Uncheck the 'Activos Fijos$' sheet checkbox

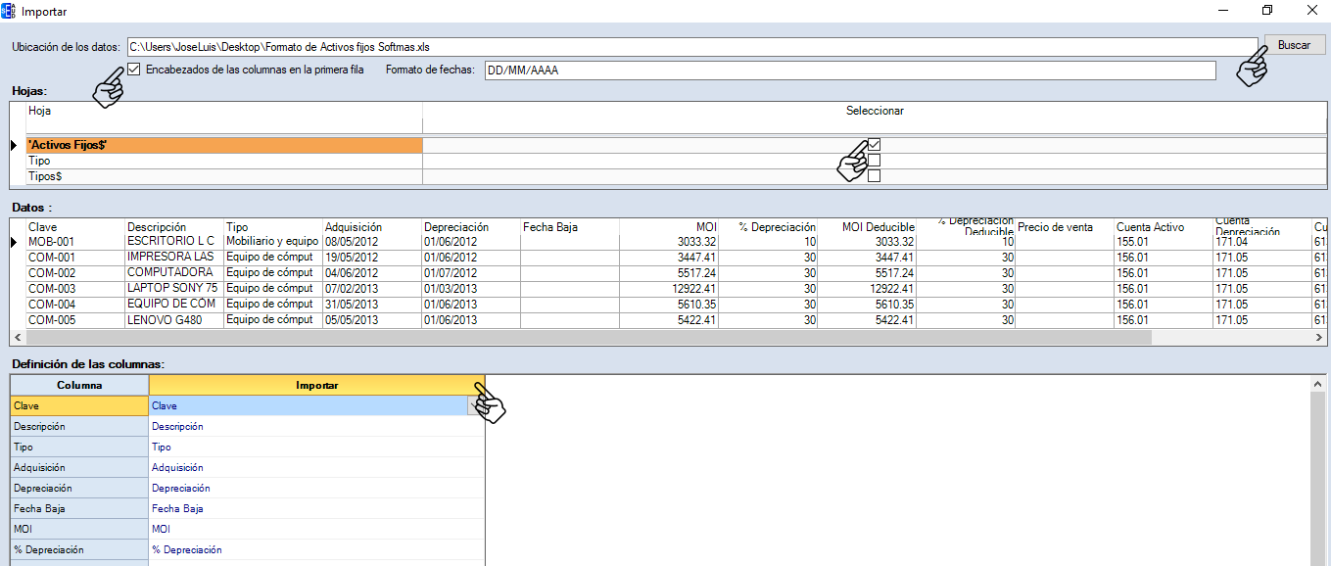[x=874, y=145]
